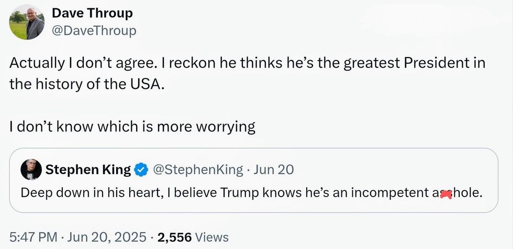The width and height of the screenshot is (513, 249).
Task: Click the 2,556 view count number
Action: coord(174,237)
